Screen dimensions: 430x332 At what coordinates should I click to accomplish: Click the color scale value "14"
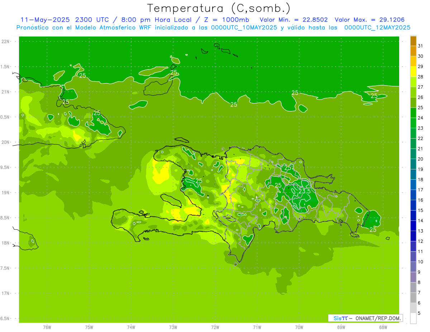coord(420,221)
